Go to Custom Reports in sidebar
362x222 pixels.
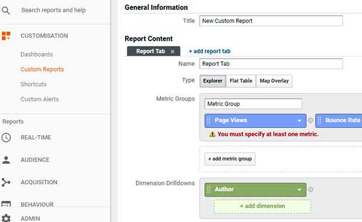[42, 69]
